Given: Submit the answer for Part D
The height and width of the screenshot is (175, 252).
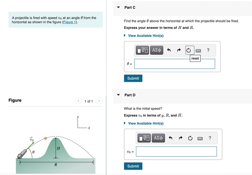Looking at the screenshot, I should 133,166.
